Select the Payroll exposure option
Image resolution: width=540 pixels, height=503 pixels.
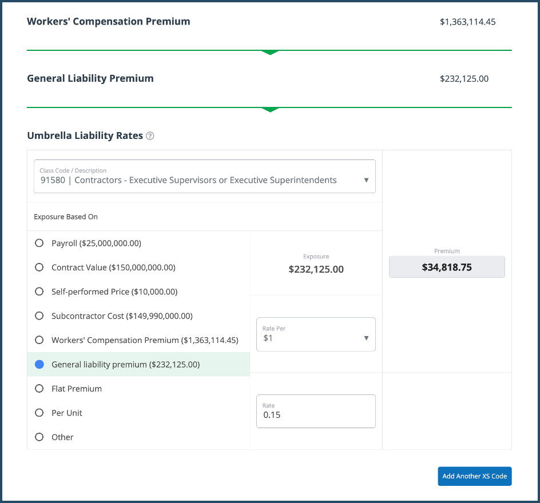point(39,243)
